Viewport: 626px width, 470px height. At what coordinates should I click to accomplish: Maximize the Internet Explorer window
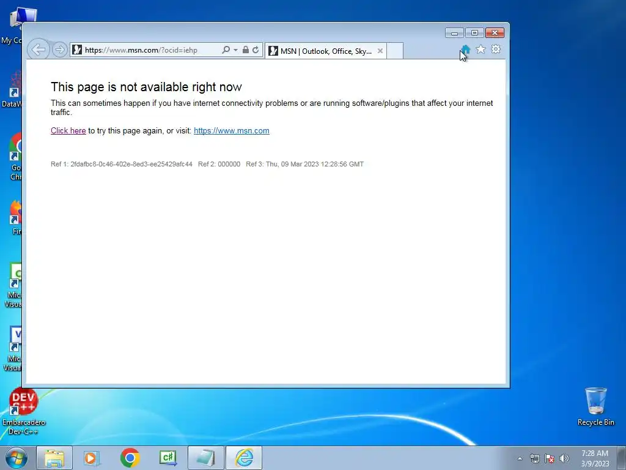click(474, 33)
